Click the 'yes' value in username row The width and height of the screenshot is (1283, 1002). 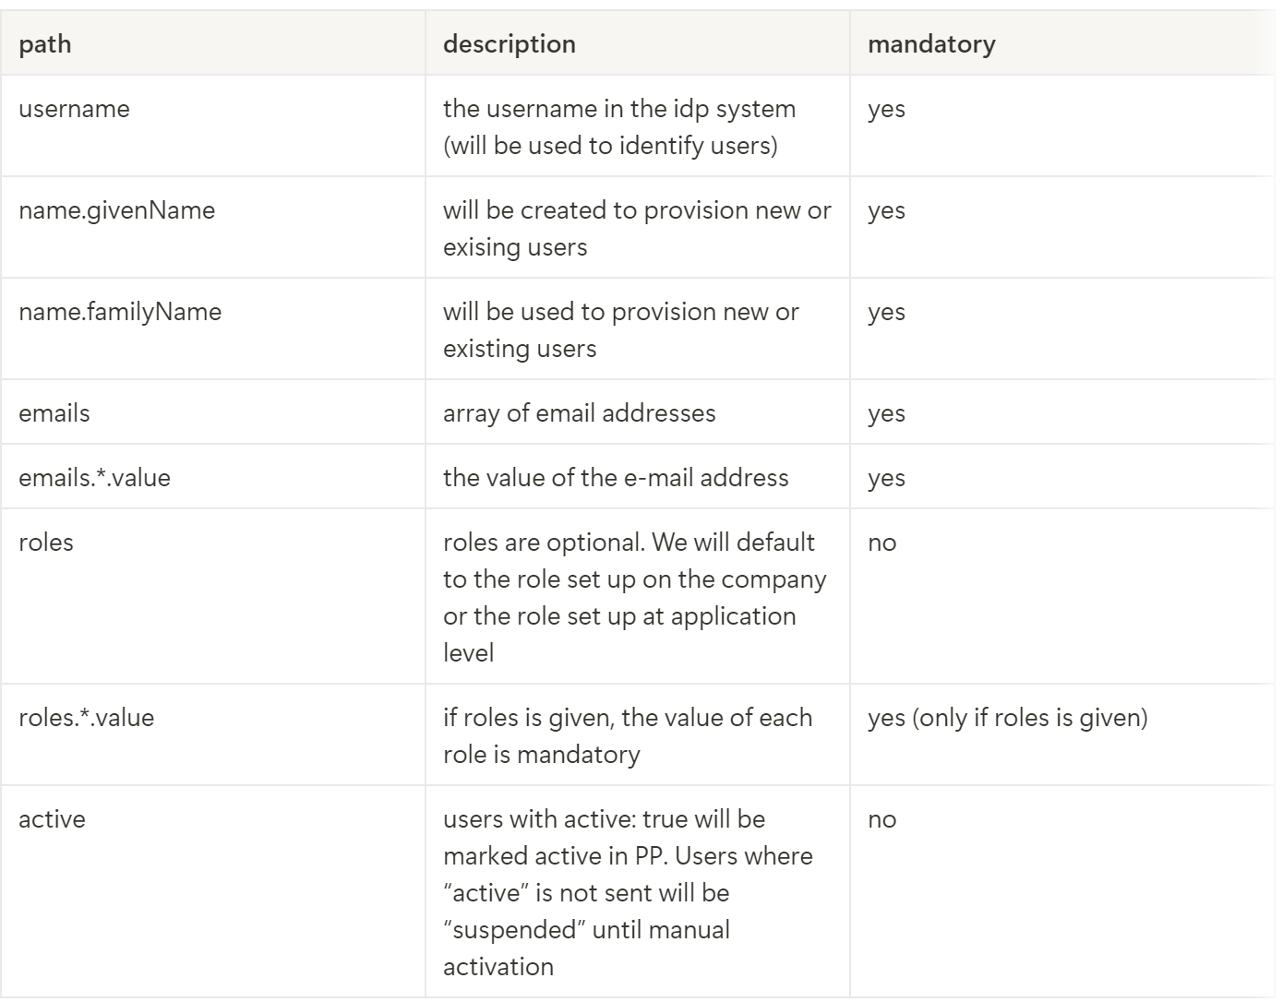click(x=886, y=109)
